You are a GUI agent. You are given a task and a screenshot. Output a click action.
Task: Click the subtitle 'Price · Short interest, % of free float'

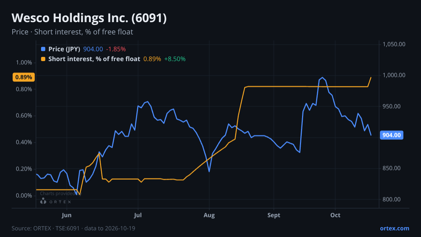(x=72, y=32)
